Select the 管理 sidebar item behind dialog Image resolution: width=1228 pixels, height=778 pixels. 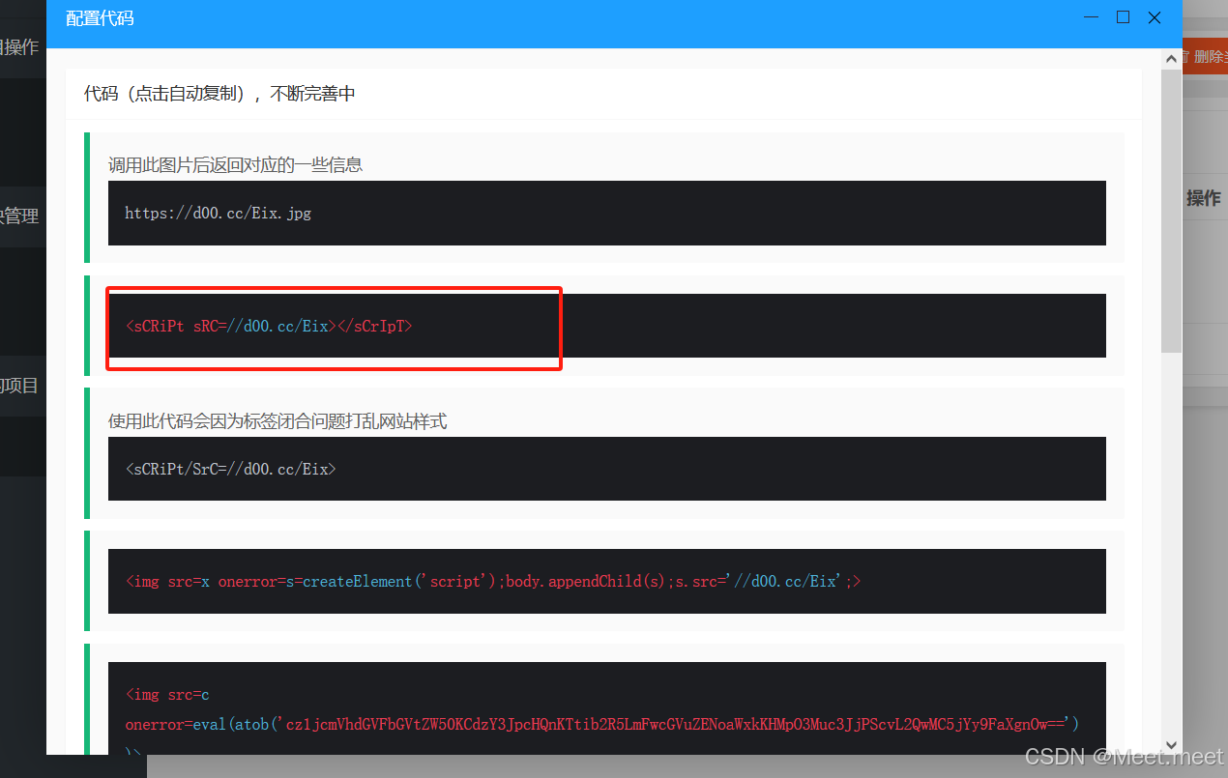tap(19, 216)
